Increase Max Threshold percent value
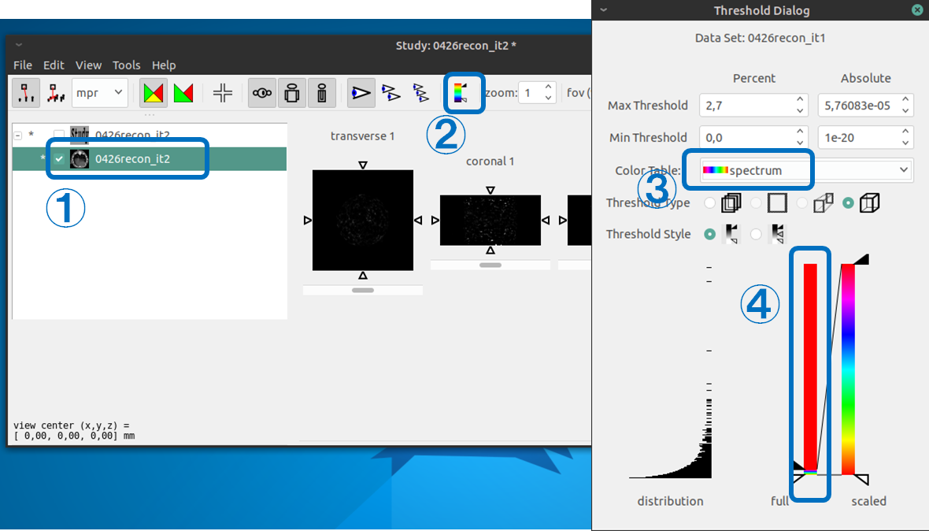 (800, 99)
